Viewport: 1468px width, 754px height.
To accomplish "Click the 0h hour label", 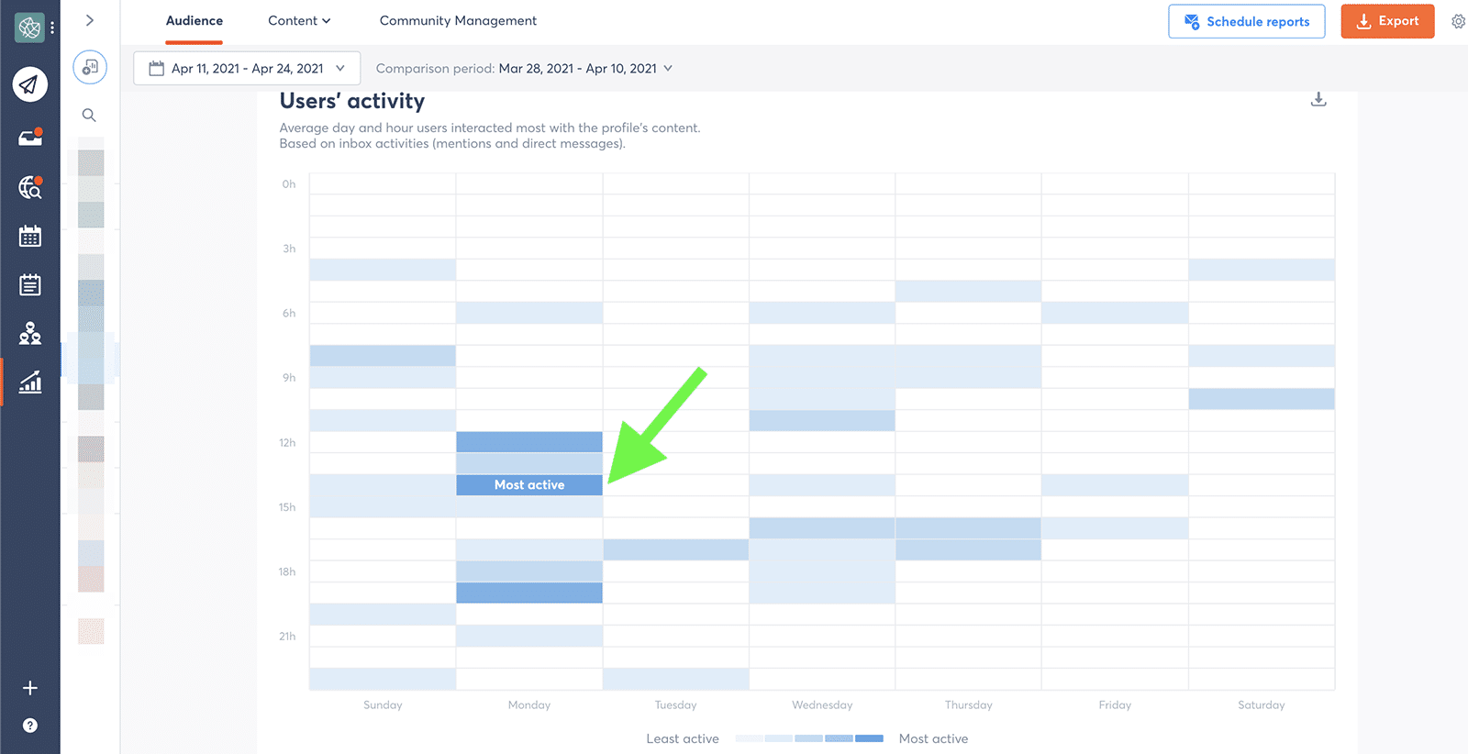I will [289, 184].
